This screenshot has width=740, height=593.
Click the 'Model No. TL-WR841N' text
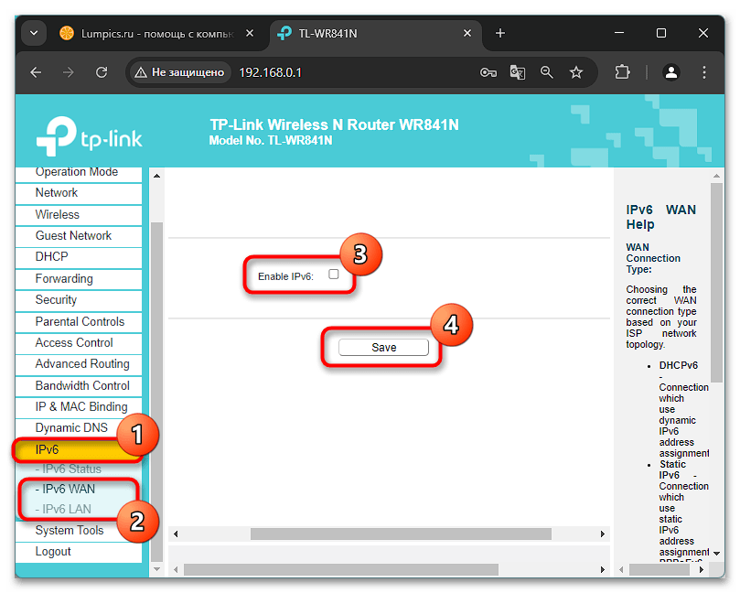click(x=271, y=141)
